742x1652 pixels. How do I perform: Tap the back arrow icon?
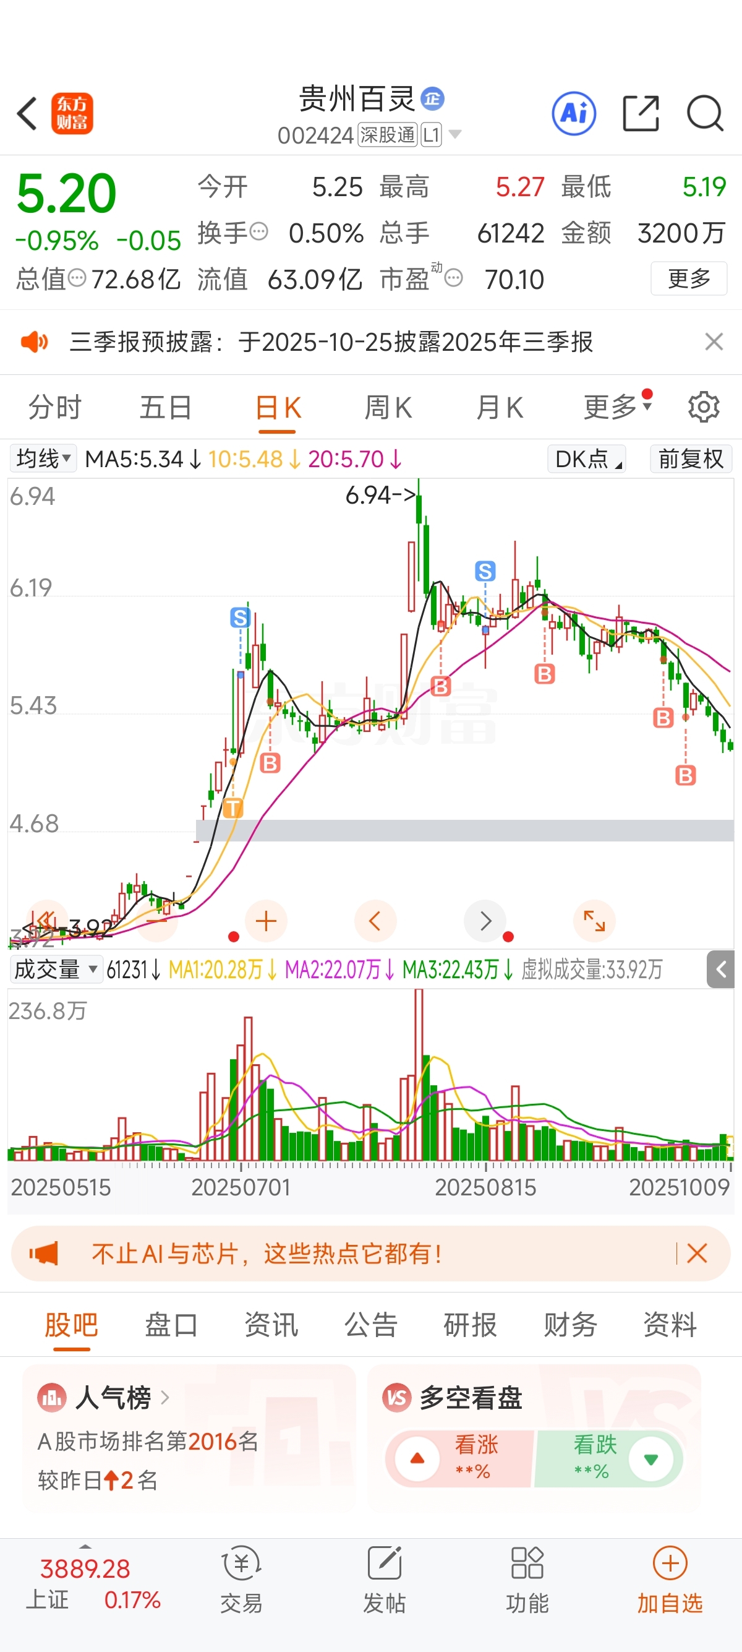[27, 114]
